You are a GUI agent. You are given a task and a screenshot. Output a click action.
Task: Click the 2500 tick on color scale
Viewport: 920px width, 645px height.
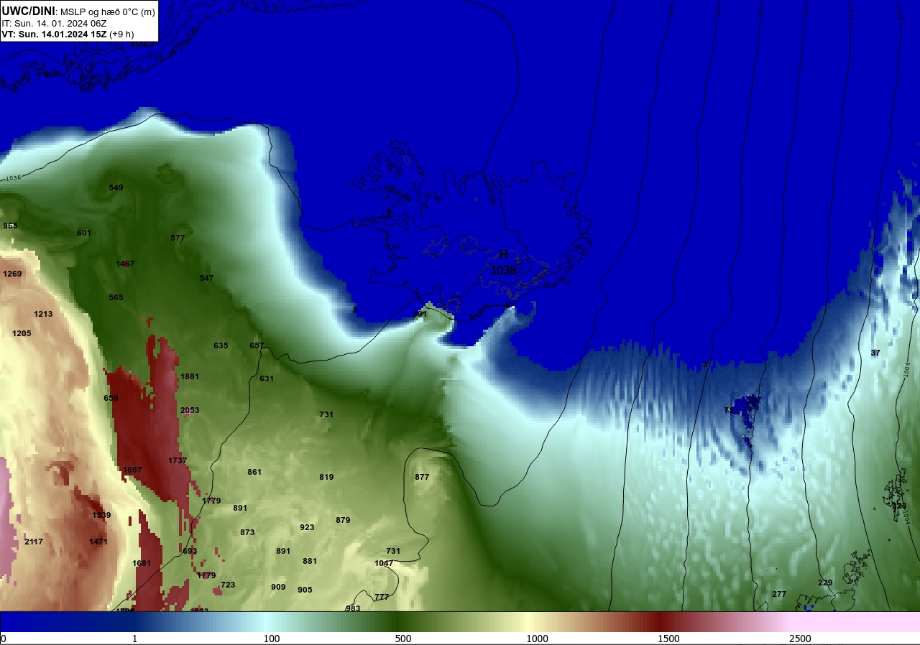tap(800, 639)
